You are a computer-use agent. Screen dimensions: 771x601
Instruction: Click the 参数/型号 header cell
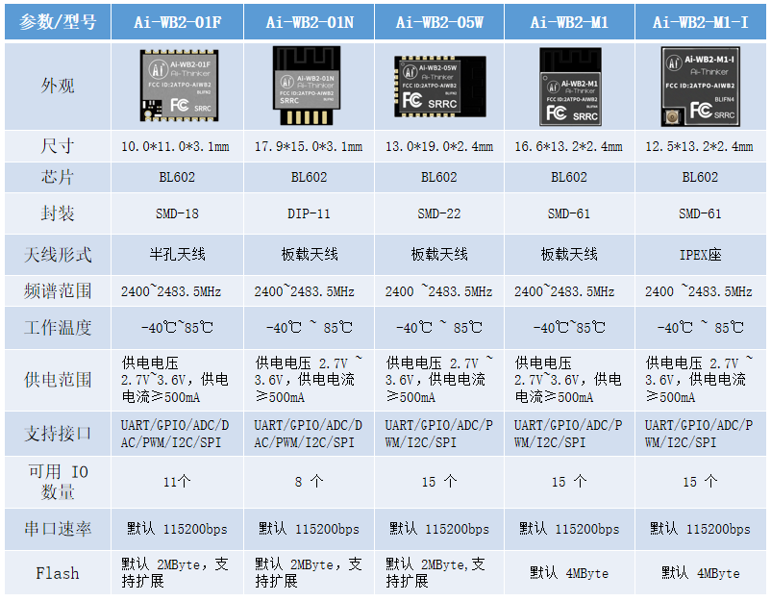point(58,22)
